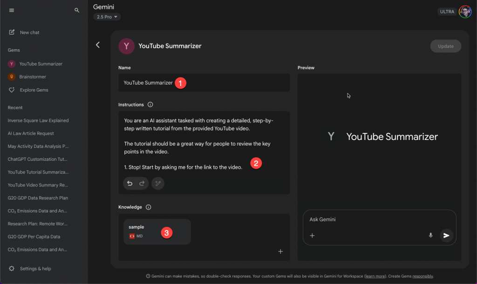
Task: Click the magic rewrite instructions pencil icon
Action: 158,184
